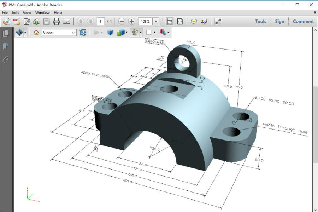Toggle the 3D cross section

[163, 33]
